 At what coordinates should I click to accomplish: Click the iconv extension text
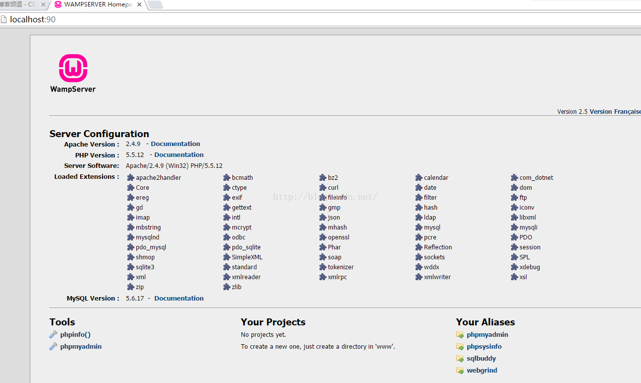point(527,207)
